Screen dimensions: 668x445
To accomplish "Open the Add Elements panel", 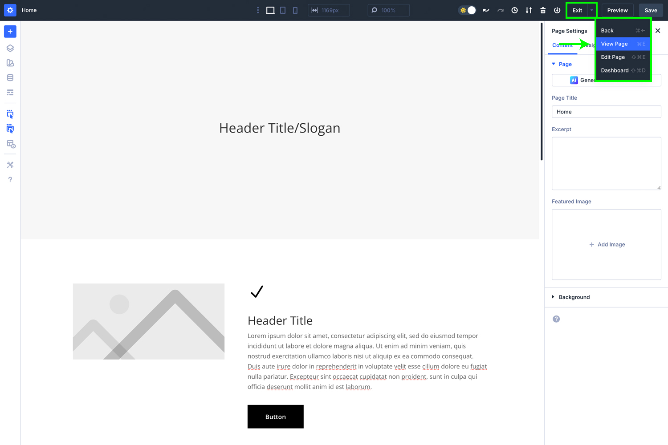I will coord(10,31).
